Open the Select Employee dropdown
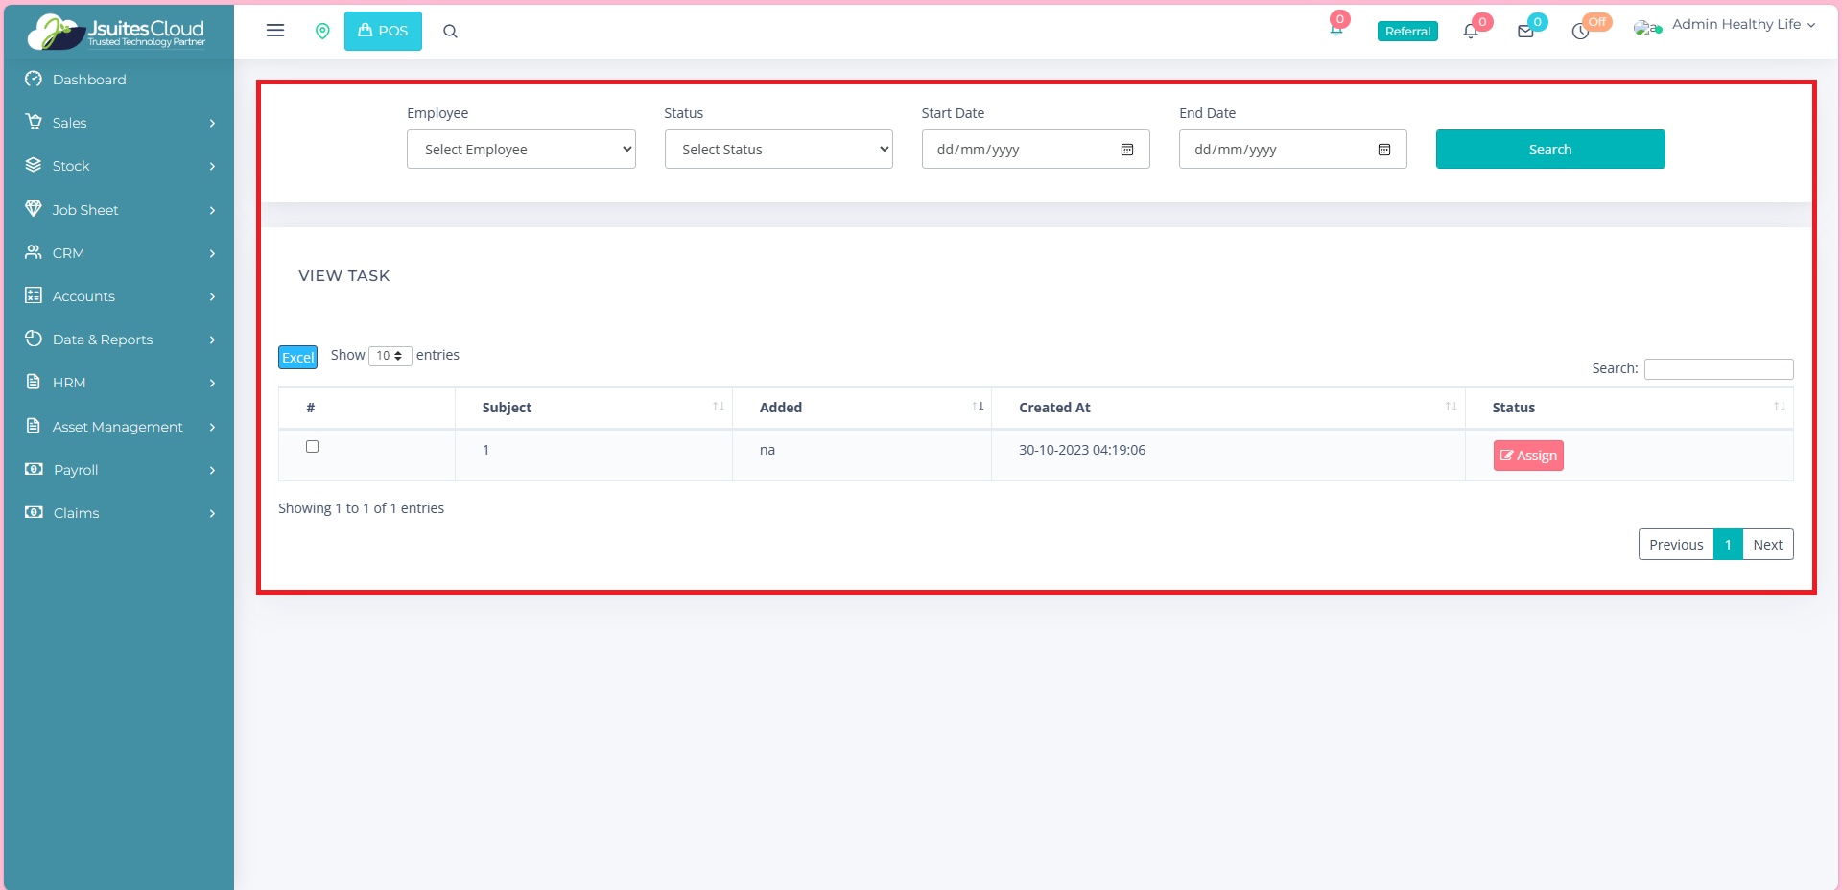 tap(521, 150)
